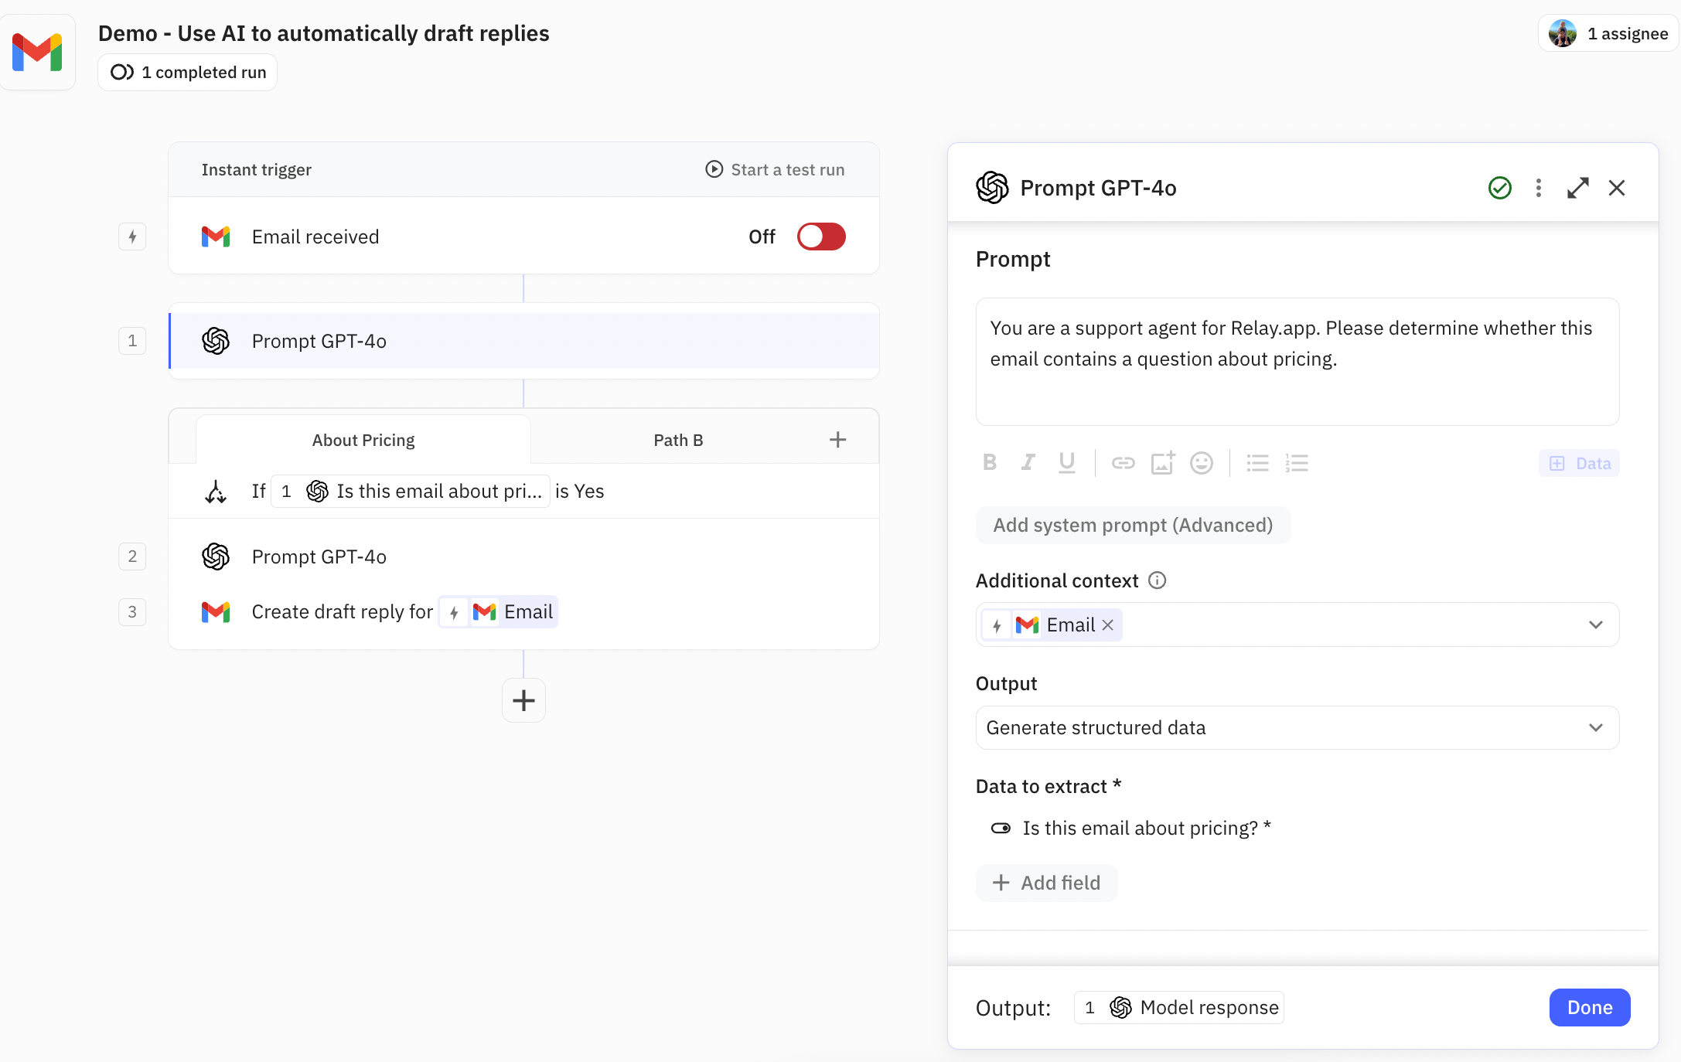The height and width of the screenshot is (1062, 1681).
Task: Click the path branch icon next to If
Action: click(x=216, y=492)
